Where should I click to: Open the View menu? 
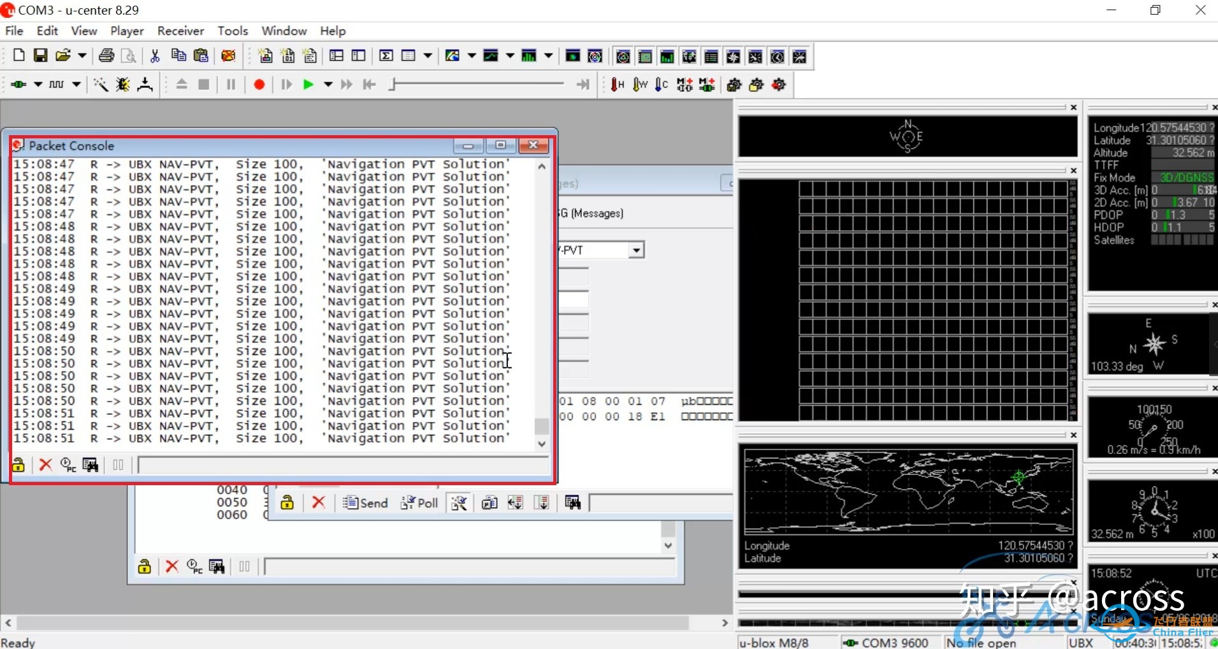(84, 31)
